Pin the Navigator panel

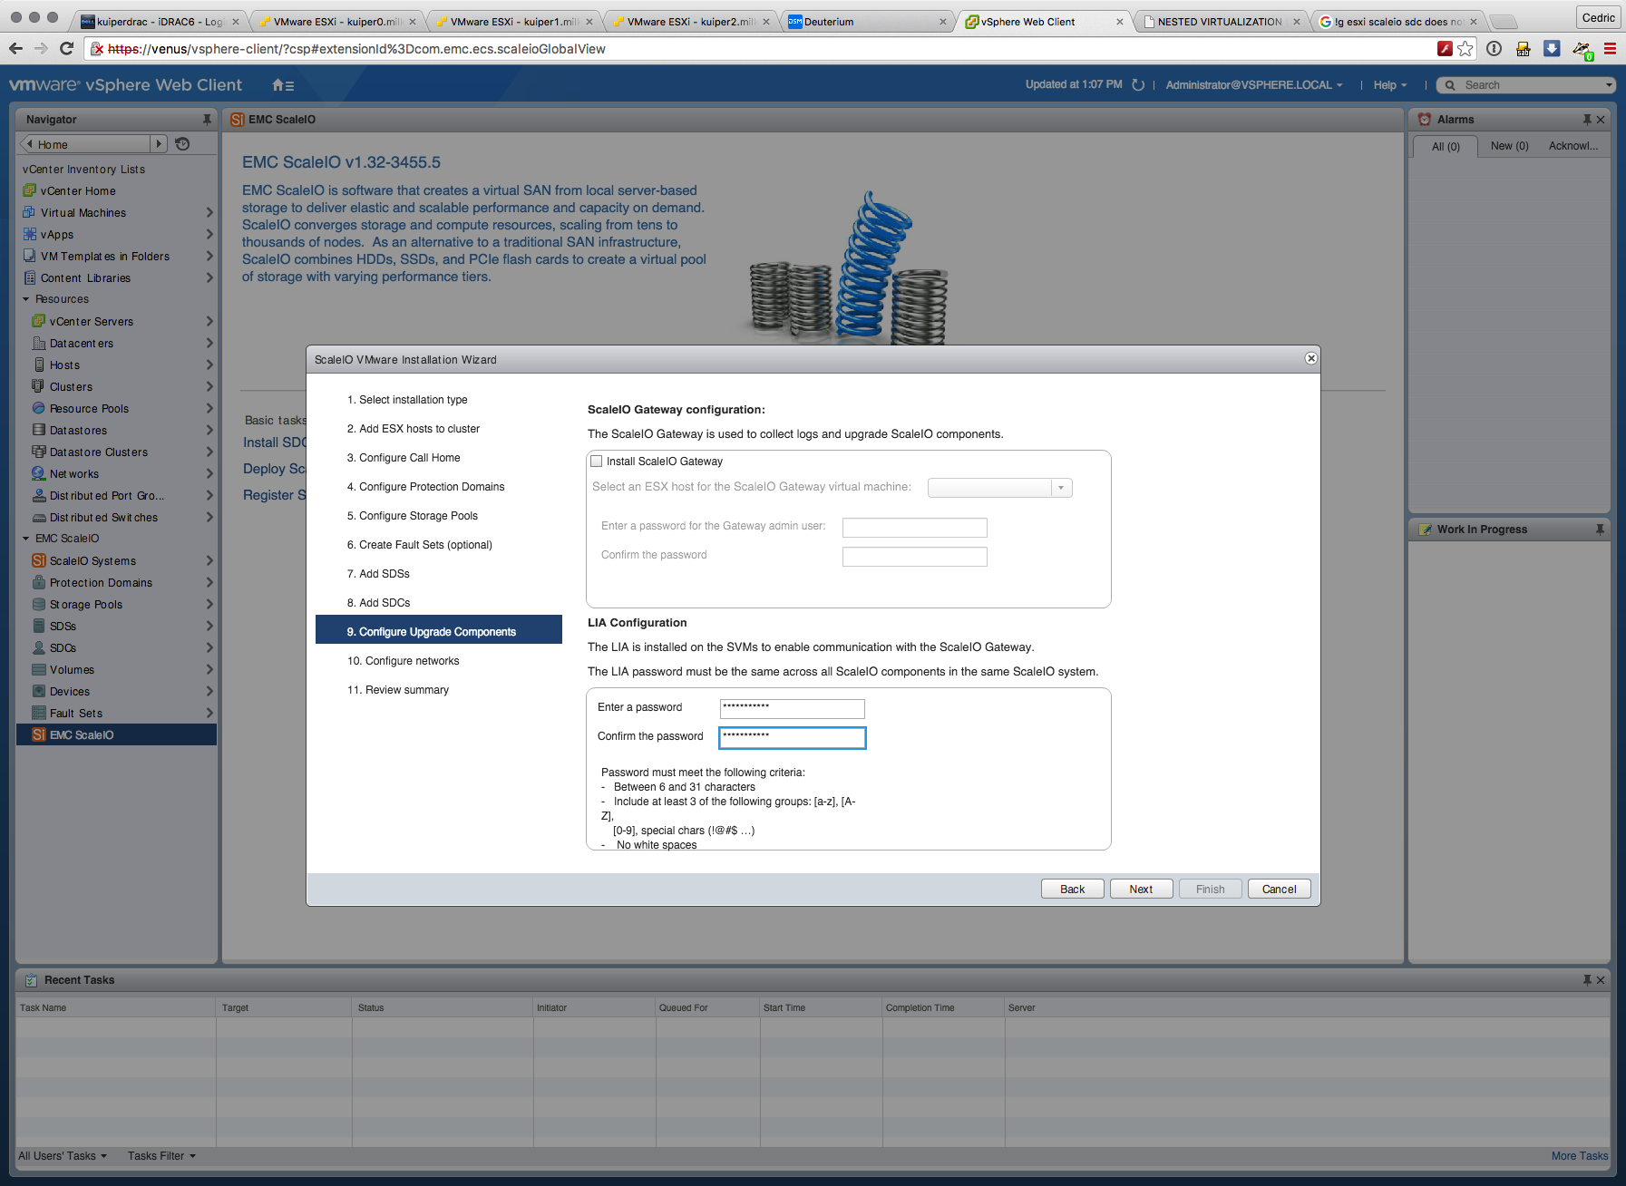tap(207, 120)
